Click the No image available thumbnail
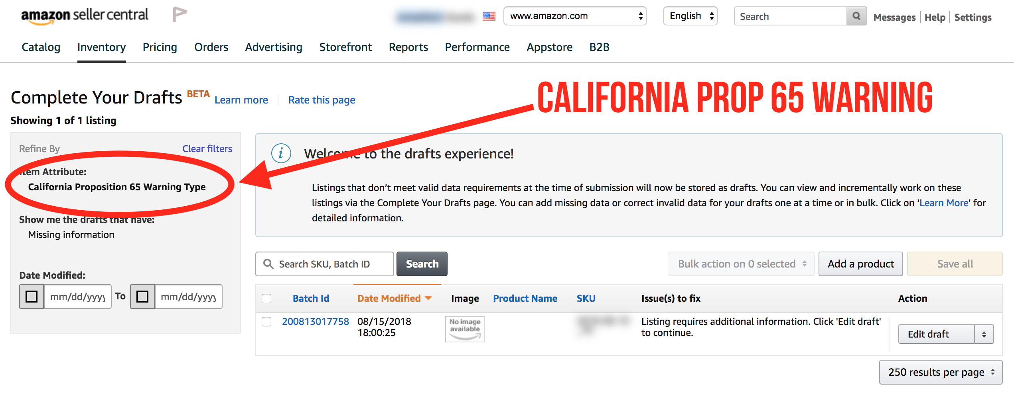The height and width of the screenshot is (414, 1014). 465,329
